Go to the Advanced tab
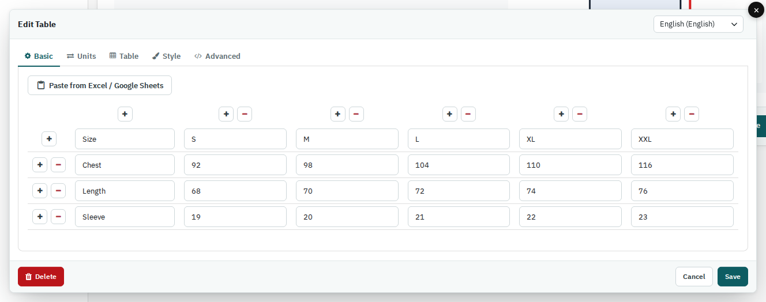Image resolution: width=766 pixels, height=302 pixels. point(217,56)
